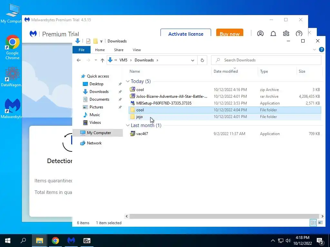
Task: Open the Windows Start menu
Action: tap(8, 241)
